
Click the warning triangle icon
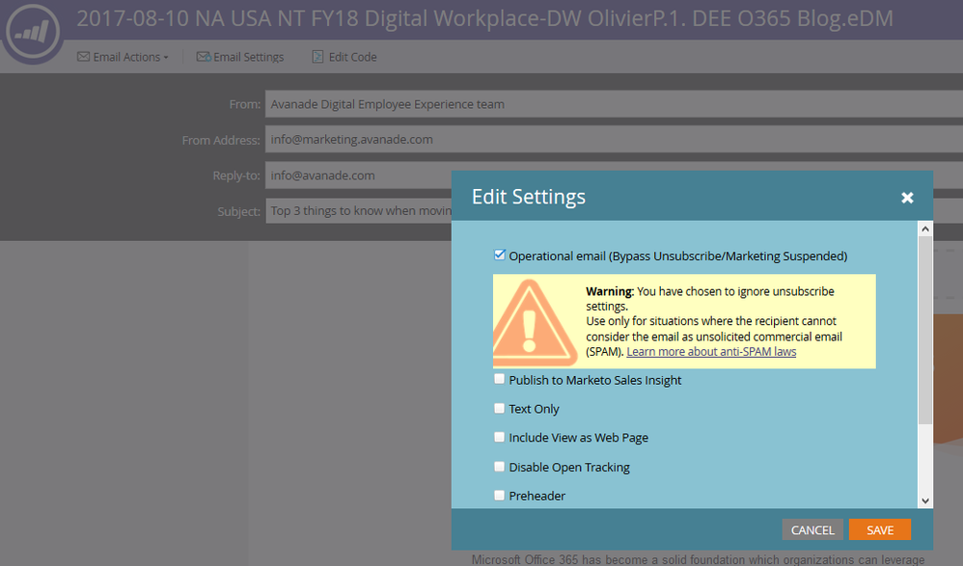(x=535, y=322)
